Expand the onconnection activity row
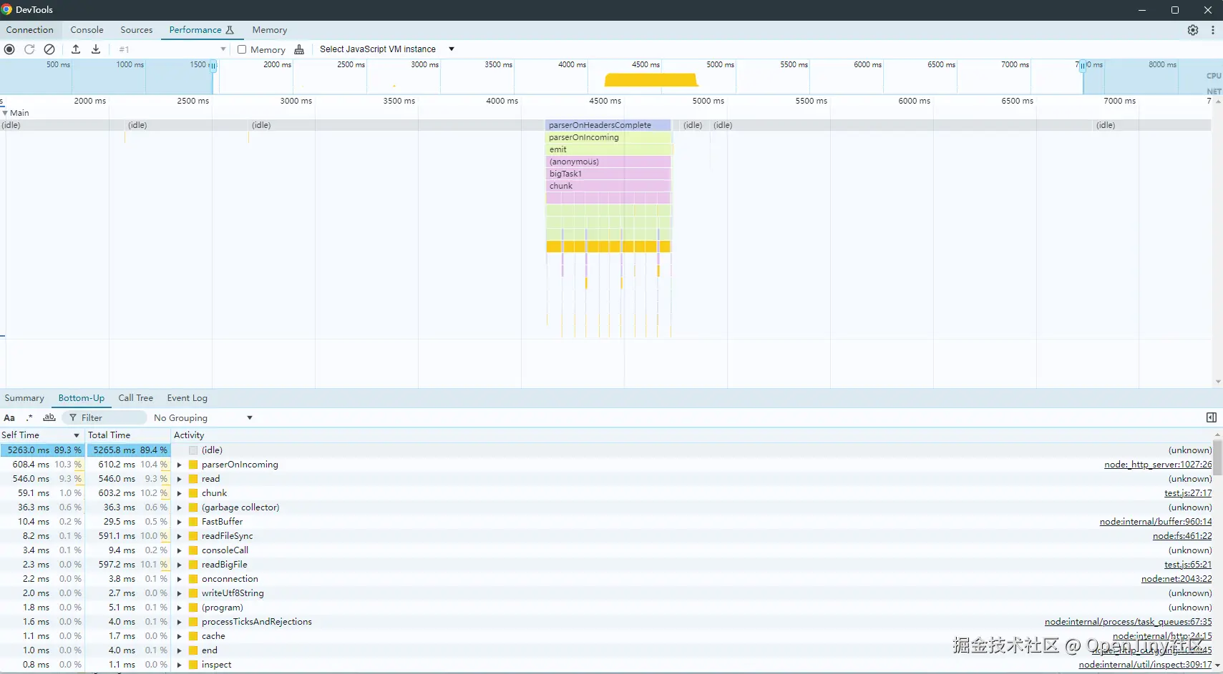This screenshot has width=1223, height=674. (180, 579)
